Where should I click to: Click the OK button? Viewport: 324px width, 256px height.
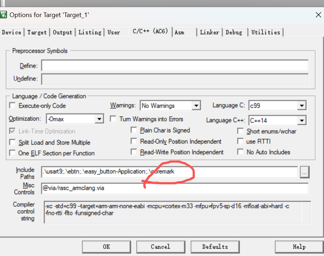[x=107, y=247]
